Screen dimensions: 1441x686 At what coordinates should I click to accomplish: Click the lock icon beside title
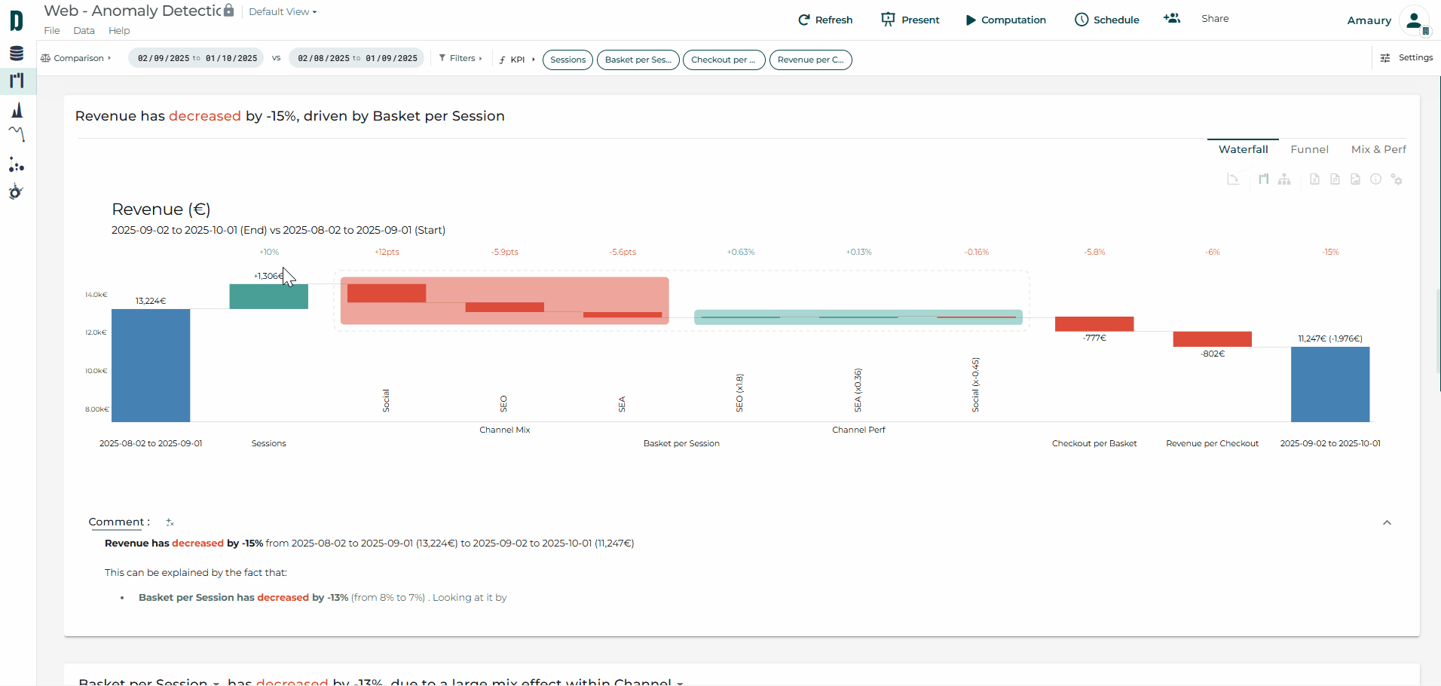pos(228,11)
